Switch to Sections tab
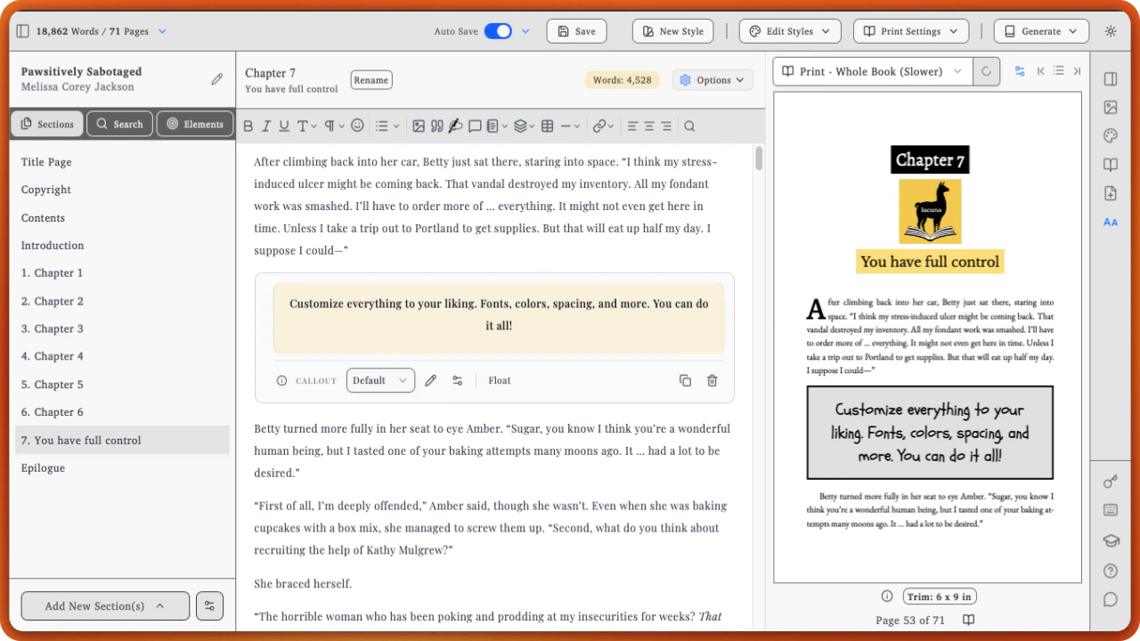 pos(47,124)
